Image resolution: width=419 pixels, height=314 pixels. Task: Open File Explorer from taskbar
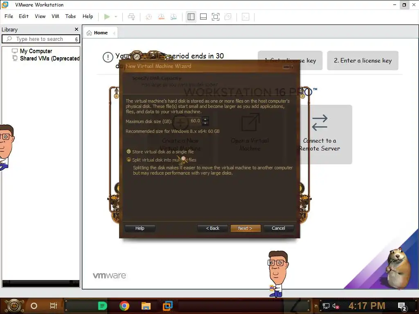click(146, 306)
